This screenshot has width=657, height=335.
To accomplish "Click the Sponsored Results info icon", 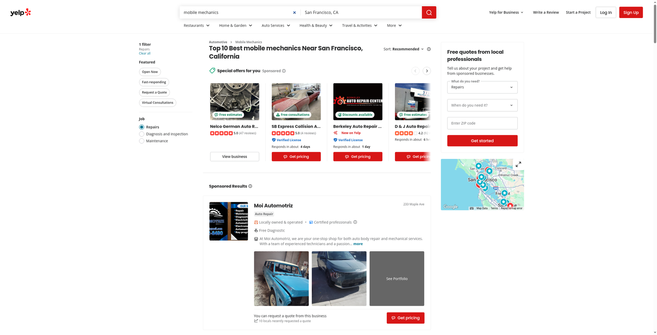I will pyautogui.click(x=250, y=186).
